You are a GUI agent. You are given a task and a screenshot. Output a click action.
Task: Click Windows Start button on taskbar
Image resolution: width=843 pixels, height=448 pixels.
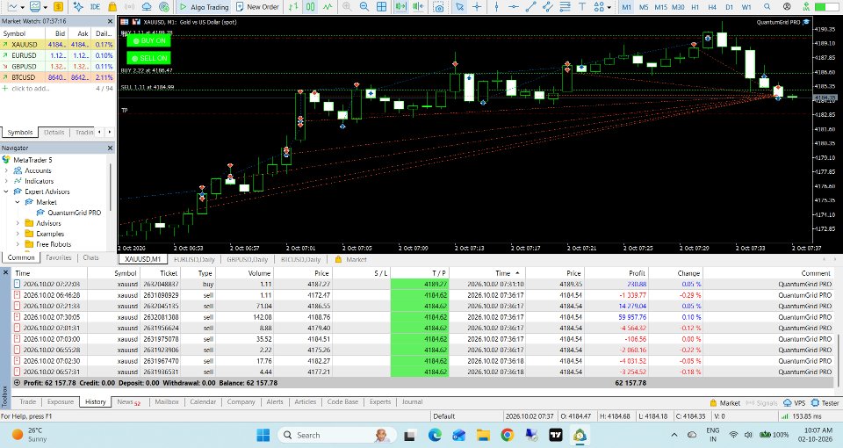pos(263,435)
